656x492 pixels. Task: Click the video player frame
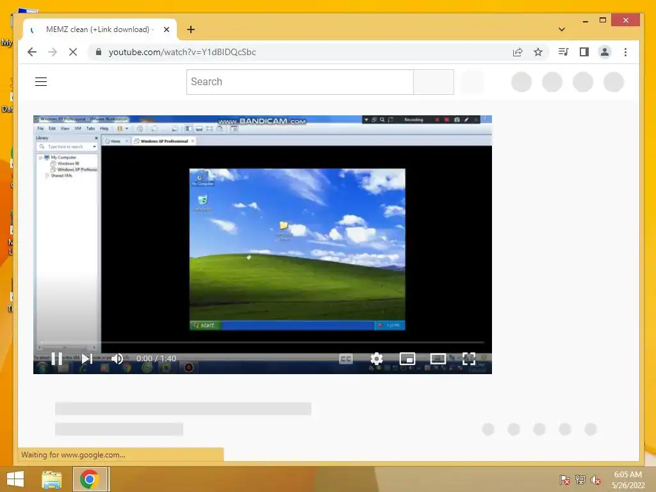coord(262,245)
